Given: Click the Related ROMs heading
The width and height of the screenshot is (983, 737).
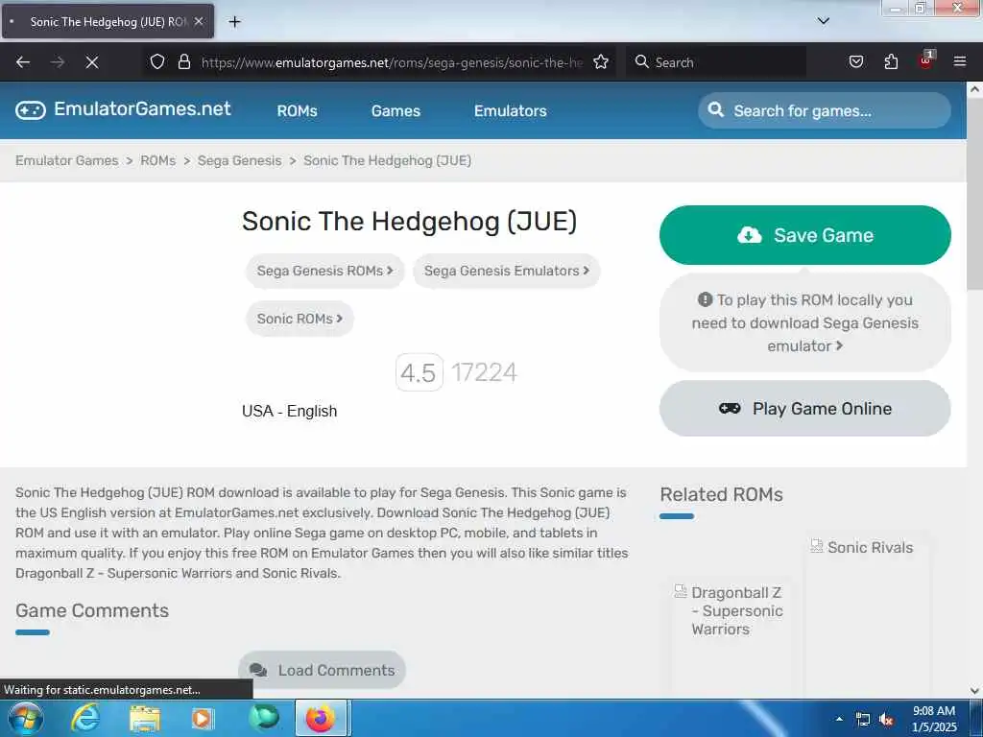Looking at the screenshot, I should coord(721,494).
